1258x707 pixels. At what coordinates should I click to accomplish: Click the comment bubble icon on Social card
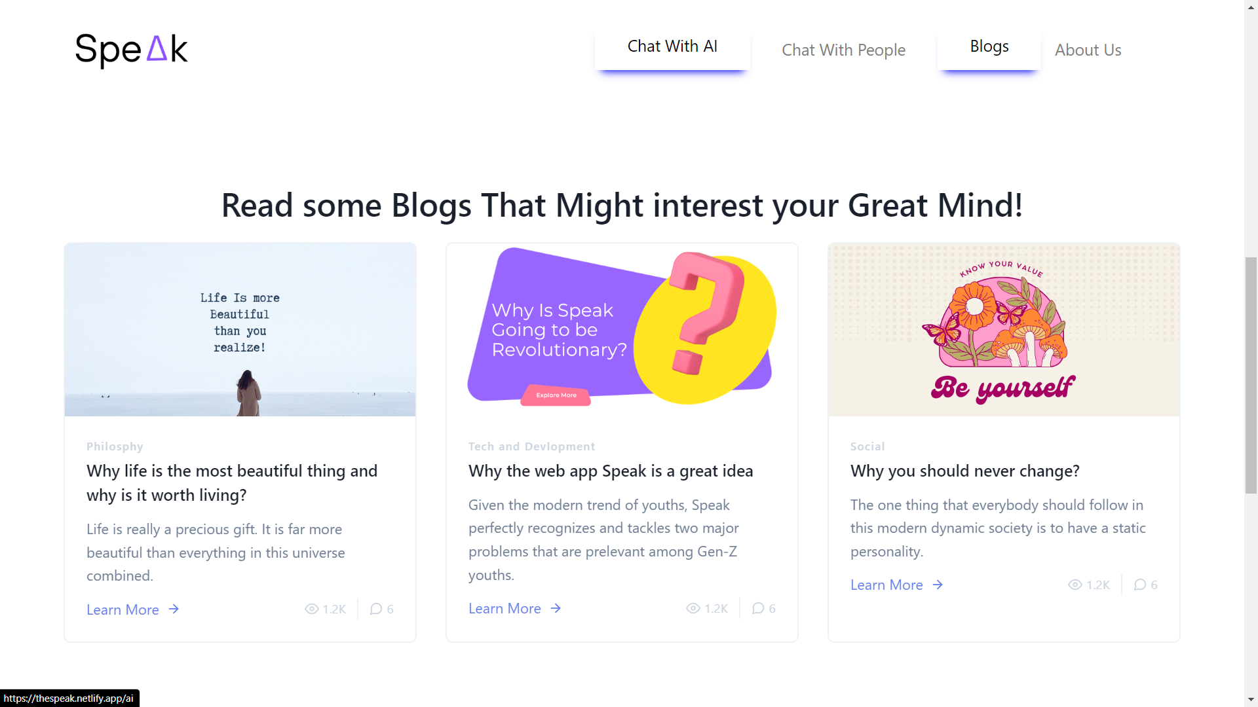[1140, 585]
